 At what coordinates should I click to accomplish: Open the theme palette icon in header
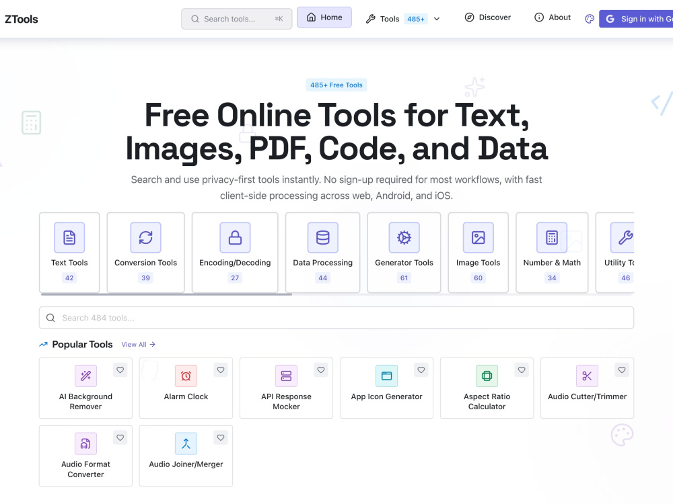(590, 19)
